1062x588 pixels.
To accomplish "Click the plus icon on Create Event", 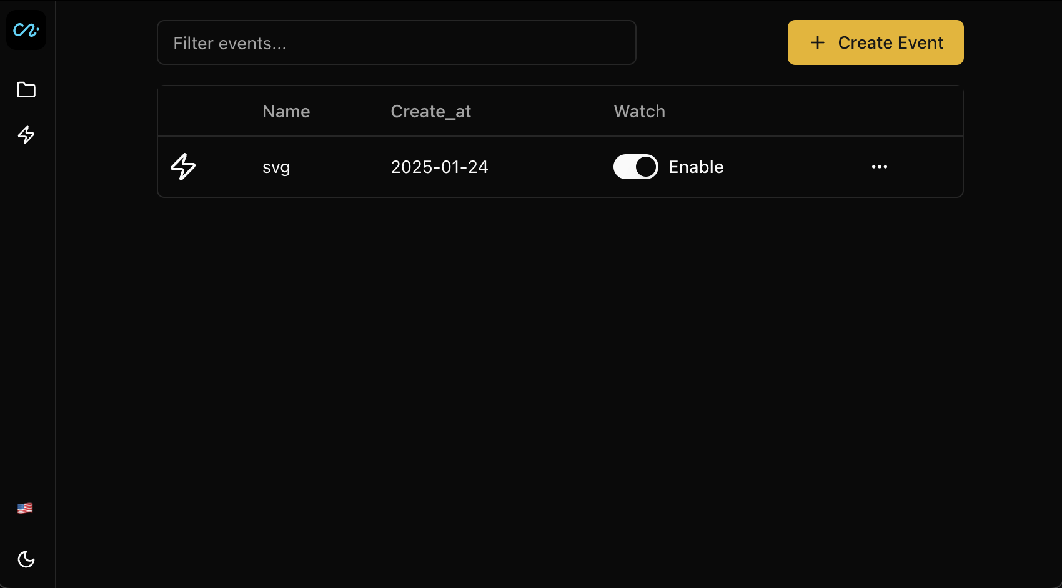I will (818, 42).
